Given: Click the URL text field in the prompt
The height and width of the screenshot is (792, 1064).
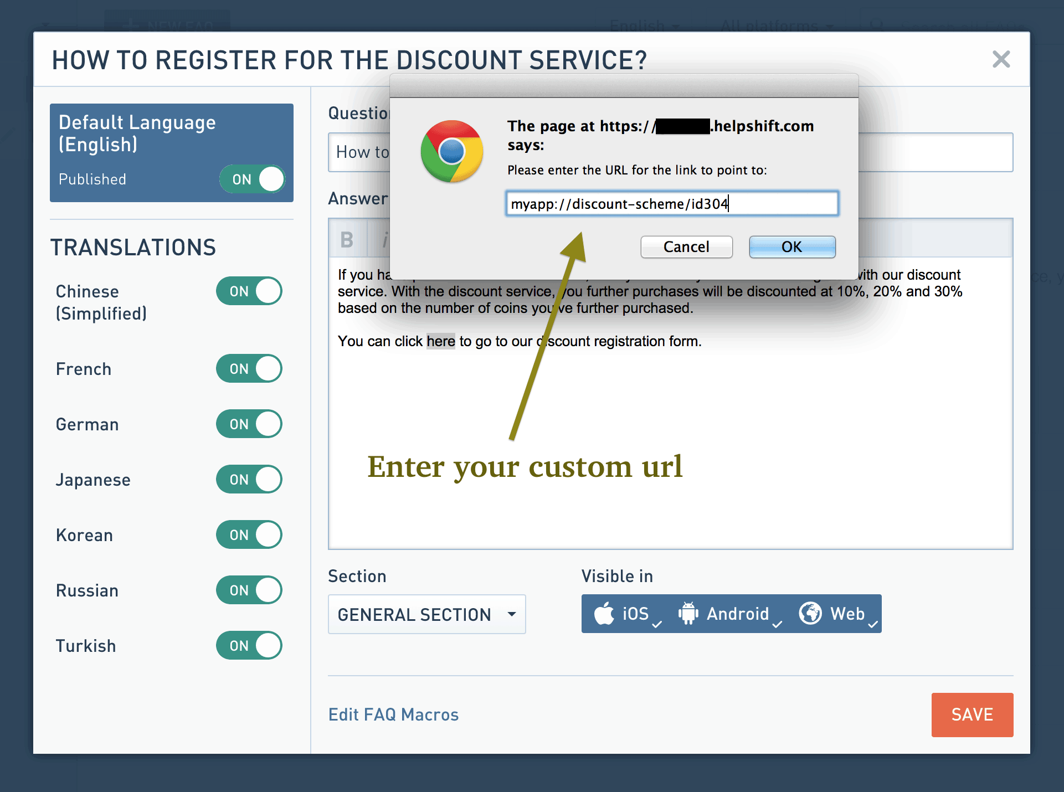Looking at the screenshot, I should point(671,204).
